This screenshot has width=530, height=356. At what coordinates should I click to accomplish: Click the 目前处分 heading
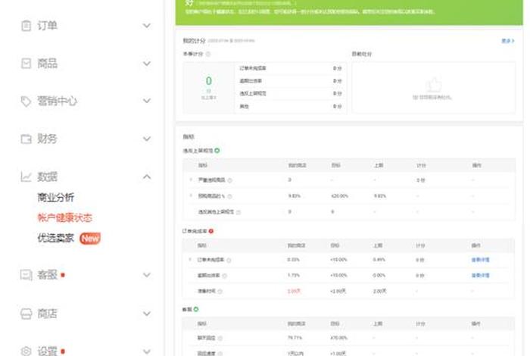pos(362,54)
